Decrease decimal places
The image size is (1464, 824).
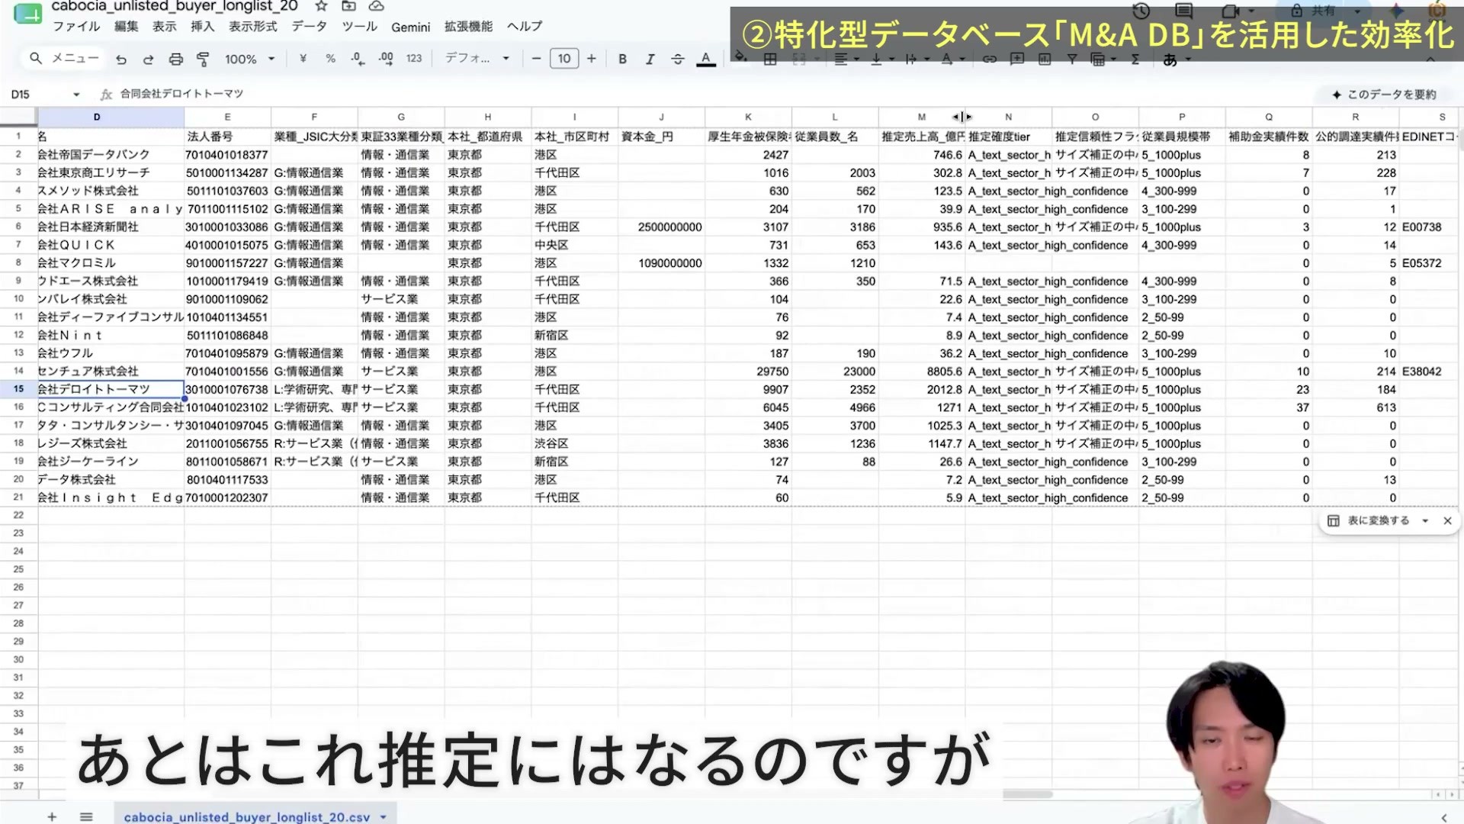[x=358, y=59]
